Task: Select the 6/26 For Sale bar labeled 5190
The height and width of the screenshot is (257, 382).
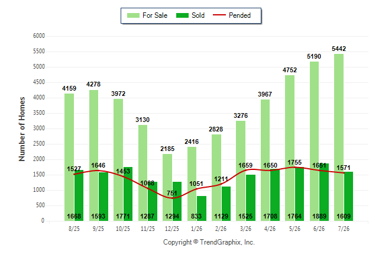Action: (x=314, y=142)
